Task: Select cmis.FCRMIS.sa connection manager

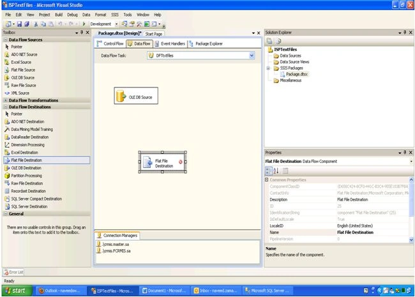Action: coord(114,251)
